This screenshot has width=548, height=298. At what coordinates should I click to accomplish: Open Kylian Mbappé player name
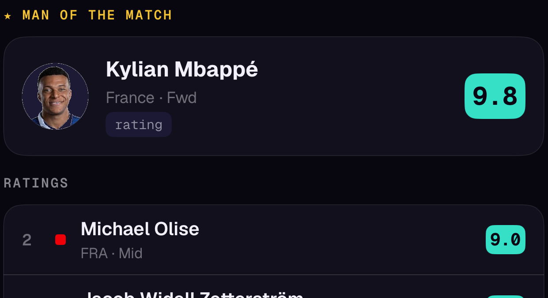pyautogui.click(x=182, y=69)
